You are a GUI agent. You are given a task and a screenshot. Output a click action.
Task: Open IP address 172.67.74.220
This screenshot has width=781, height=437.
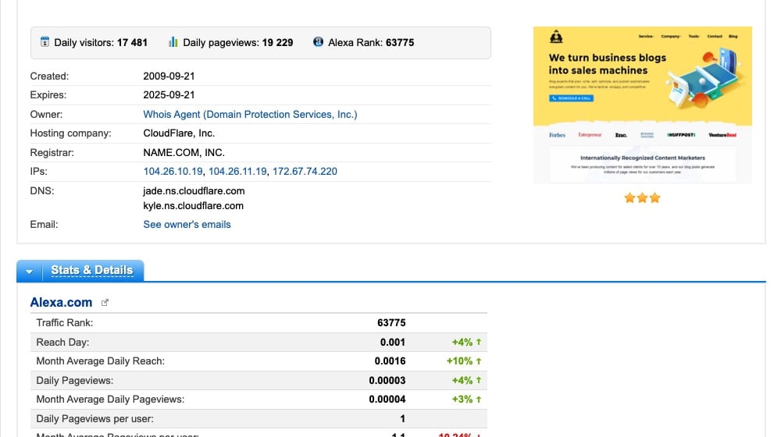305,171
